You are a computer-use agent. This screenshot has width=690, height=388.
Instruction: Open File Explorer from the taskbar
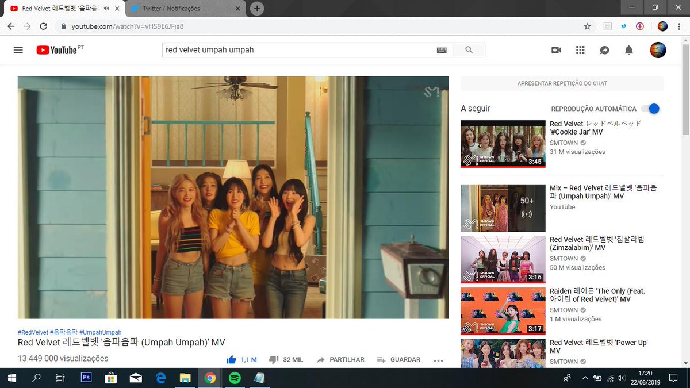(185, 378)
